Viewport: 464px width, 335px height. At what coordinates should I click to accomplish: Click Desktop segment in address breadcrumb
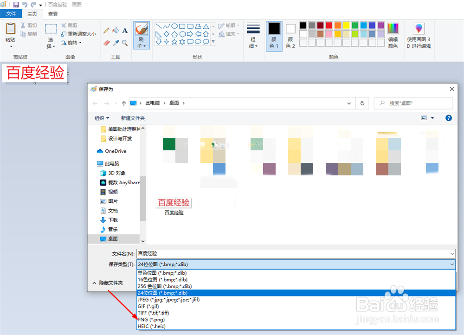tap(174, 103)
